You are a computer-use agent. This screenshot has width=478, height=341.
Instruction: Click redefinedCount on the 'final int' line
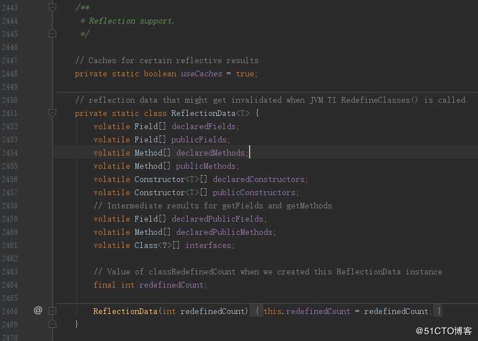pyautogui.click(x=172, y=285)
